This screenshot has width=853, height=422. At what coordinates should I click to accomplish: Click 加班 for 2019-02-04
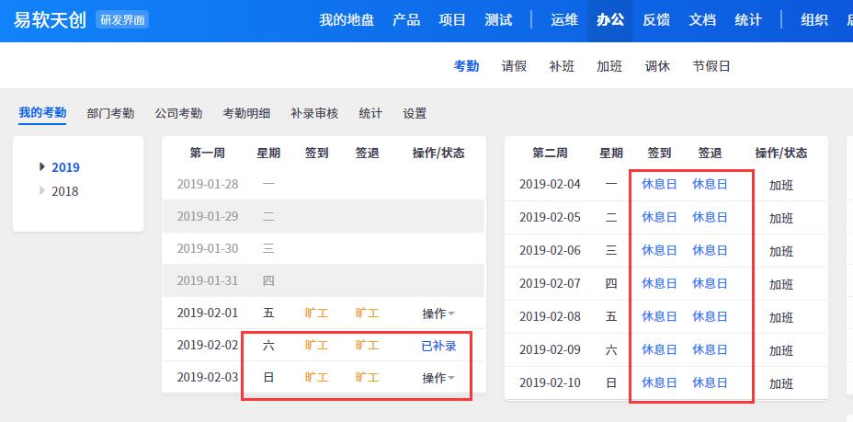[781, 186]
